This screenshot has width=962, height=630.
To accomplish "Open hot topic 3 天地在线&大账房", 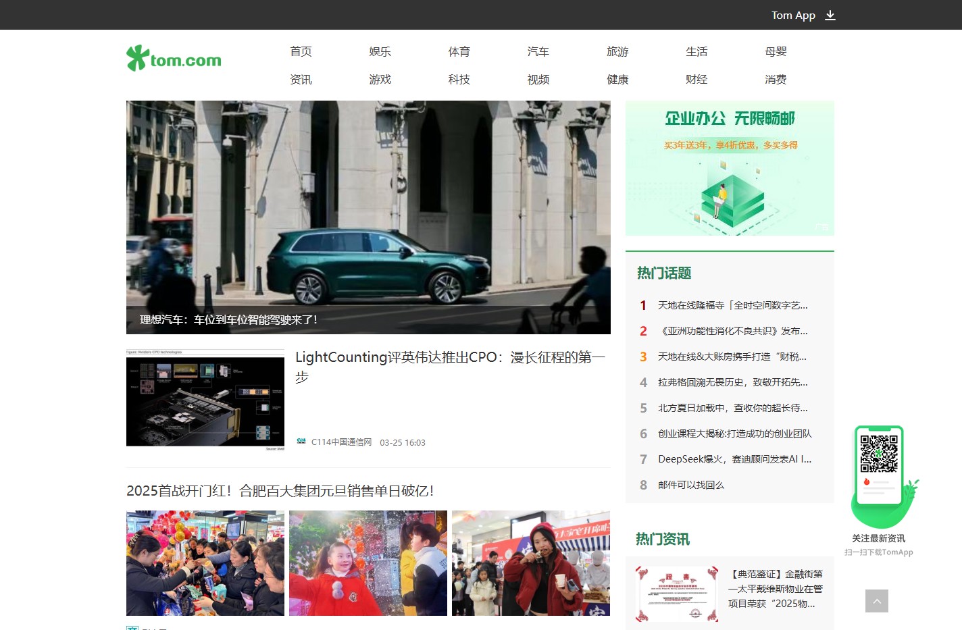I will click(732, 357).
